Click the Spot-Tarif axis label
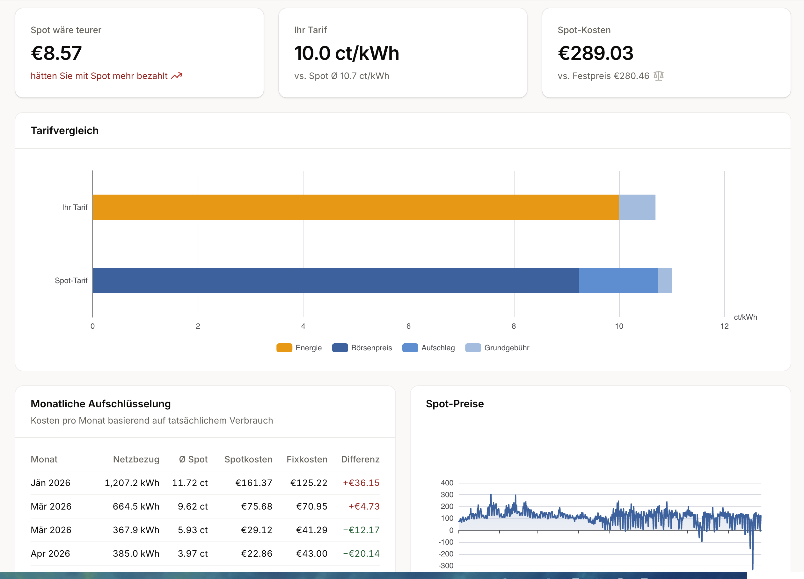The width and height of the screenshot is (804, 579). pos(71,281)
